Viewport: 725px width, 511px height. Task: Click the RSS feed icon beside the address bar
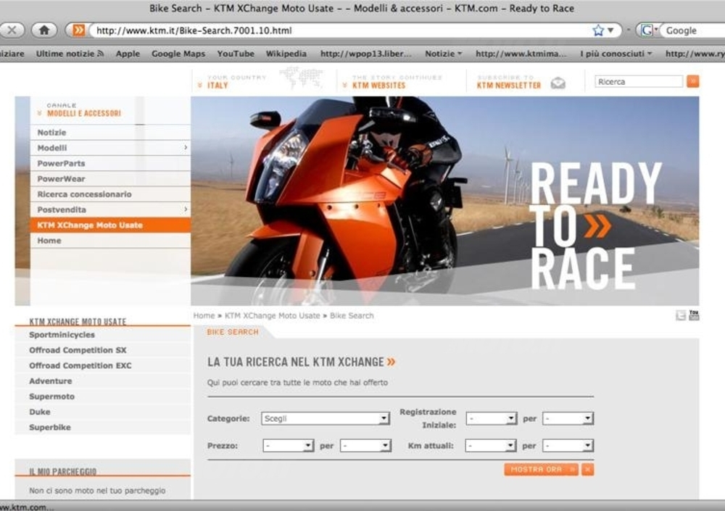pos(78,30)
